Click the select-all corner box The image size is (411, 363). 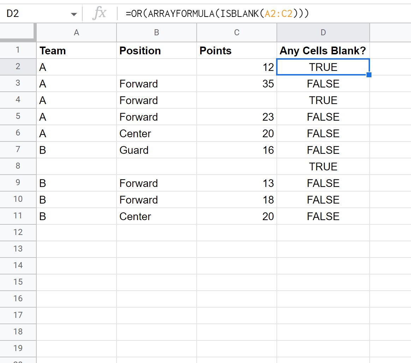pyautogui.click(x=18, y=32)
